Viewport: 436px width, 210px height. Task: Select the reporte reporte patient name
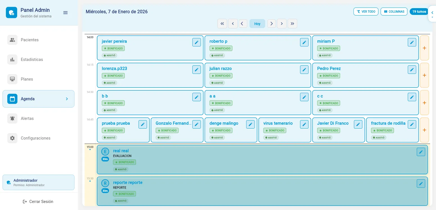point(128,182)
